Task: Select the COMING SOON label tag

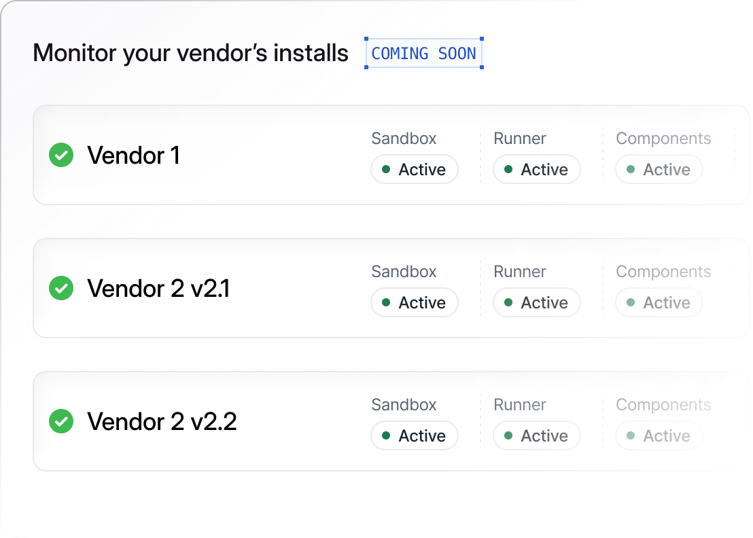Action: click(x=424, y=54)
